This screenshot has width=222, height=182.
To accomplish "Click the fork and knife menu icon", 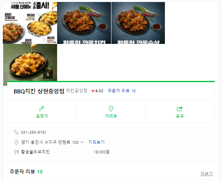I will [16, 152].
